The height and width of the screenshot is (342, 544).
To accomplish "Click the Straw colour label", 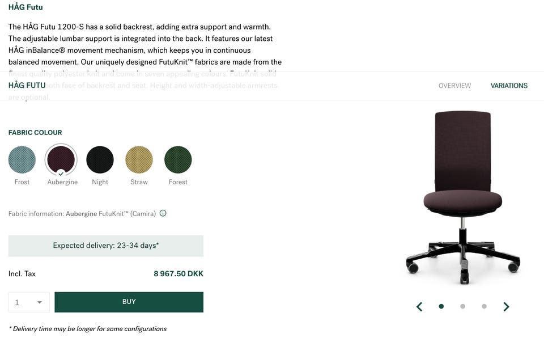I will (139, 182).
